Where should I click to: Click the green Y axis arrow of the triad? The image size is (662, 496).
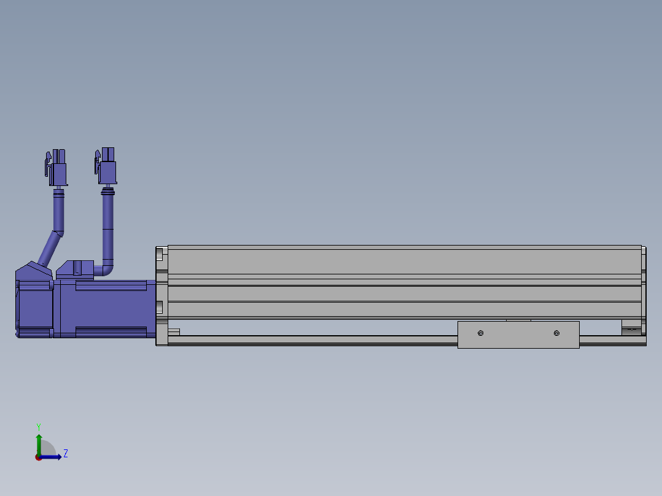point(39,444)
